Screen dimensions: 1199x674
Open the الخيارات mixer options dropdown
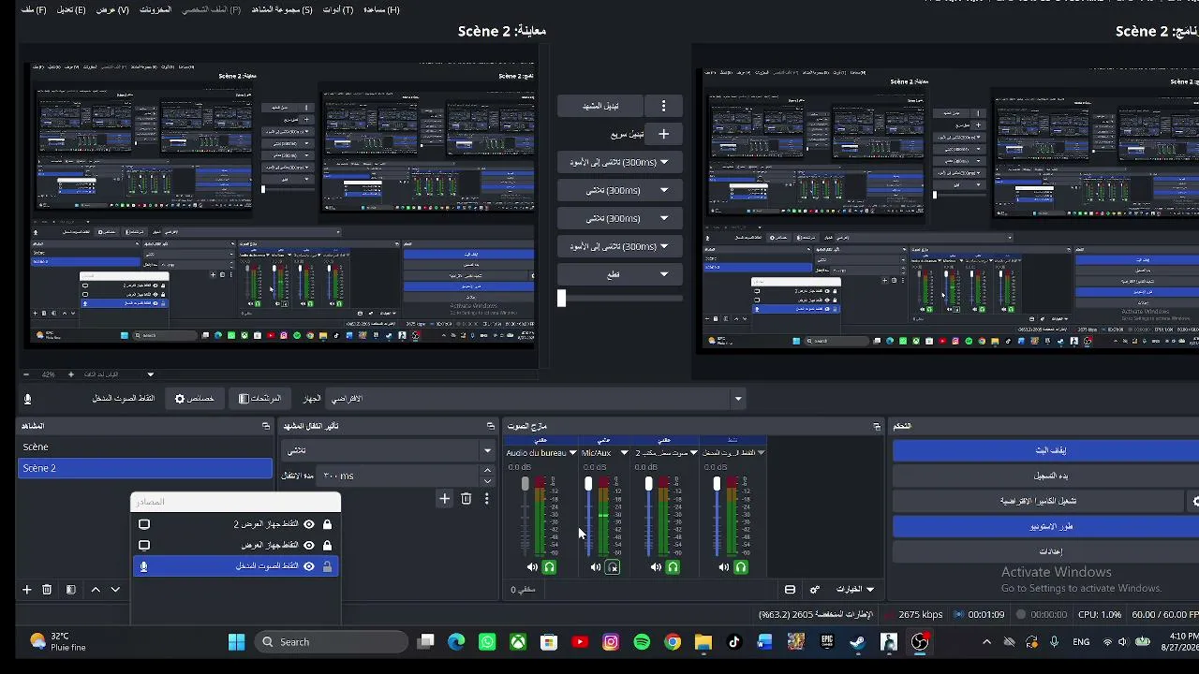click(x=855, y=590)
